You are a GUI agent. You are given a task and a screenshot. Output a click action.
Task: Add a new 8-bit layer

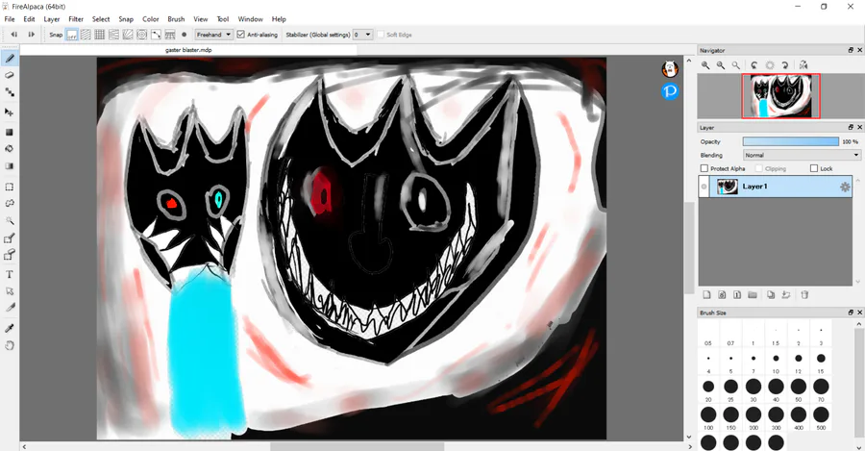pos(722,295)
